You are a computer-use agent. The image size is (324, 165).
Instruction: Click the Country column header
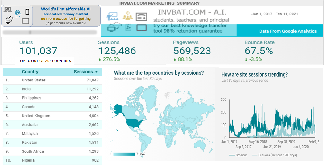pos(30,72)
